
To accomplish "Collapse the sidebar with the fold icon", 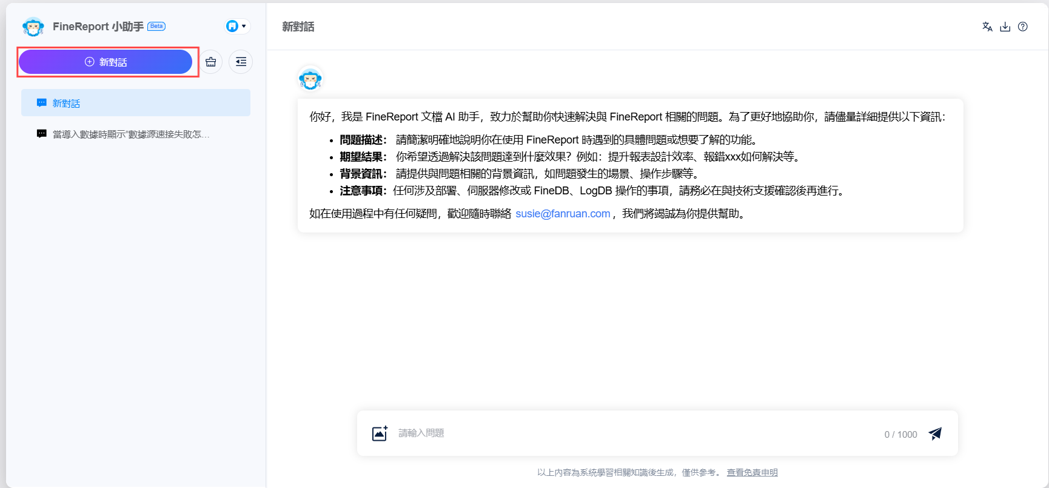I will [x=241, y=62].
